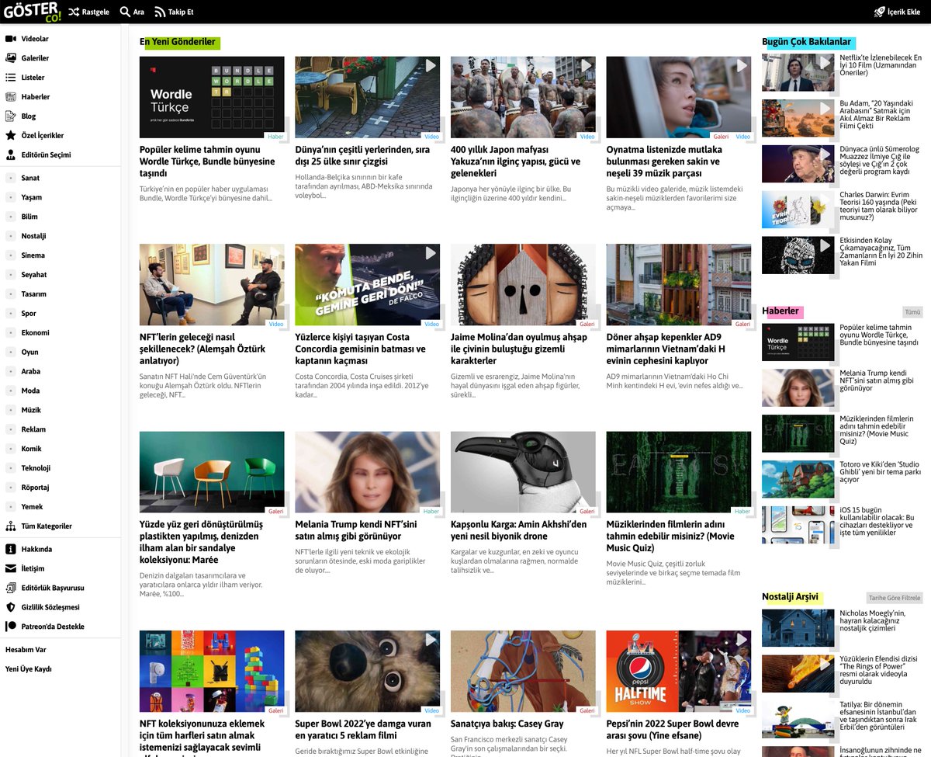
Task: Click Yeni Üye Kaydı link
Action: [29, 669]
